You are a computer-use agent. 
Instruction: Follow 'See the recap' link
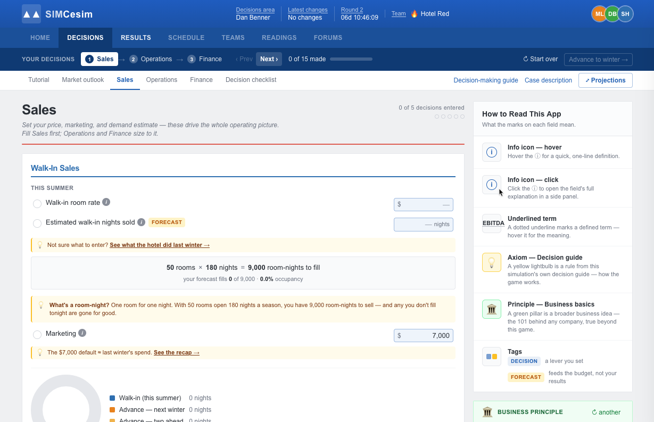click(x=177, y=353)
